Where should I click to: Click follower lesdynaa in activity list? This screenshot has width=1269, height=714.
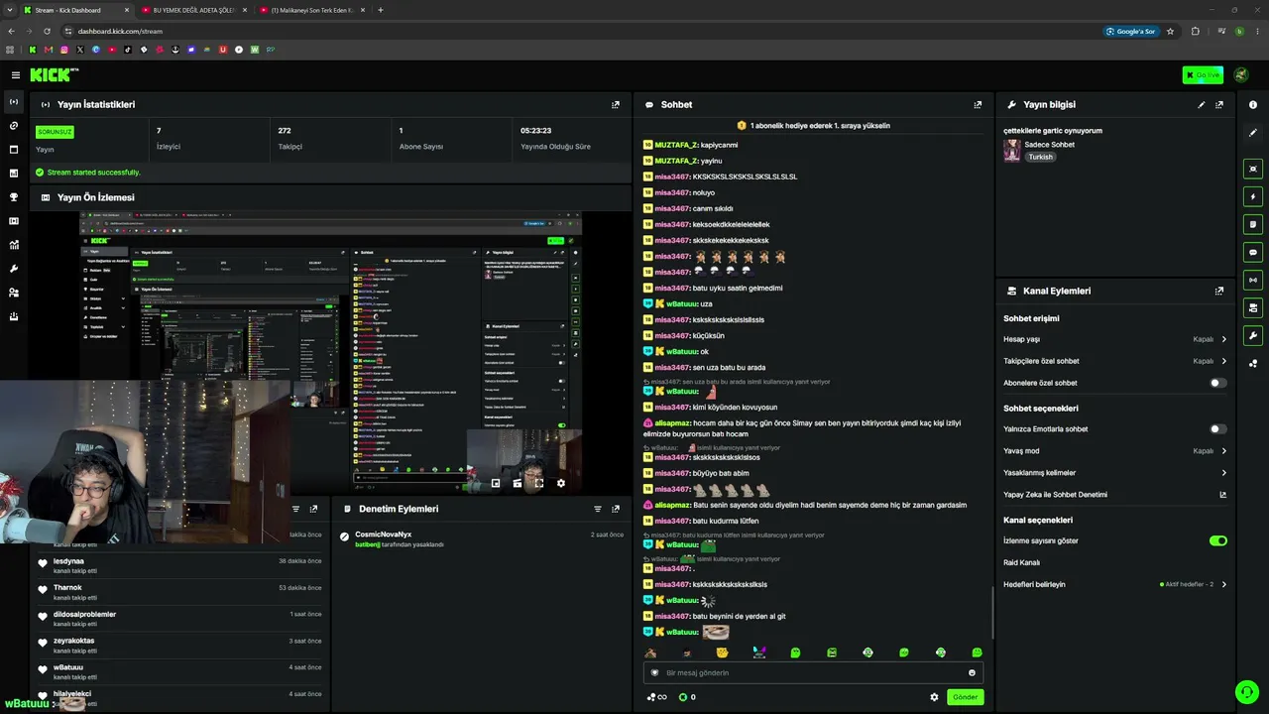pos(68,561)
